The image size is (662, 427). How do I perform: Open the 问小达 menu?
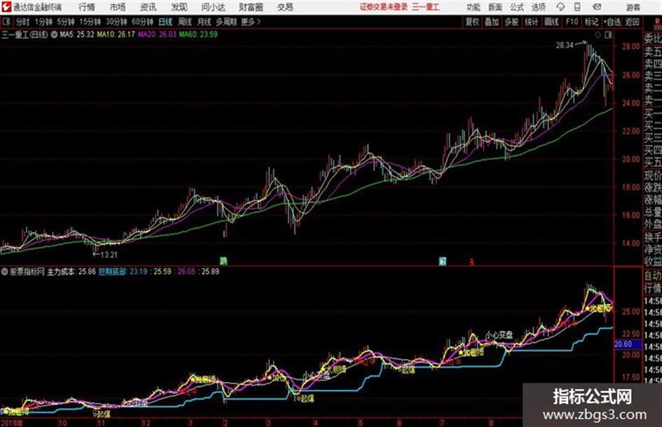click(x=213, y=7)
